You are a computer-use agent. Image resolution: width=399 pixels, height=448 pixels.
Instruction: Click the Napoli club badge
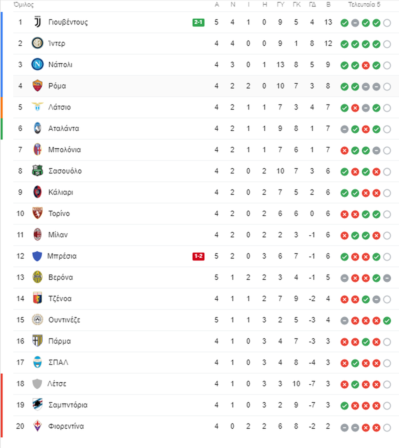pyautogui.click(x=37, y=64)
